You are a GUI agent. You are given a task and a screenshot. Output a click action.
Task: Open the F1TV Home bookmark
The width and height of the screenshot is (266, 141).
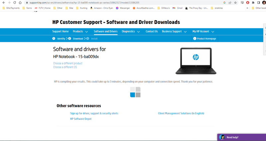pos(43,8)
